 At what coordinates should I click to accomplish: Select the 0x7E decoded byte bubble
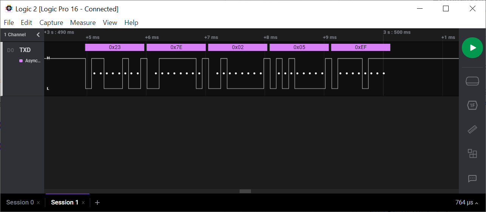tap(176, 48)
